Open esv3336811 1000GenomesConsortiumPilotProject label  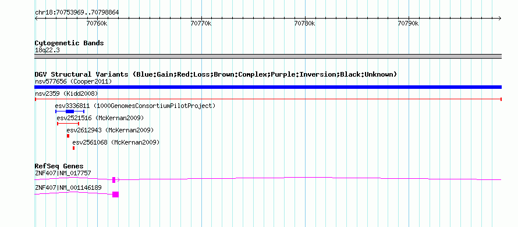135,106
